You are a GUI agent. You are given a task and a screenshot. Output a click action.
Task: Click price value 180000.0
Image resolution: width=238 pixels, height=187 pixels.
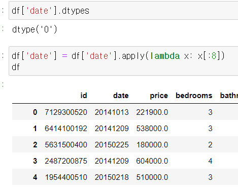coord(152,145)
